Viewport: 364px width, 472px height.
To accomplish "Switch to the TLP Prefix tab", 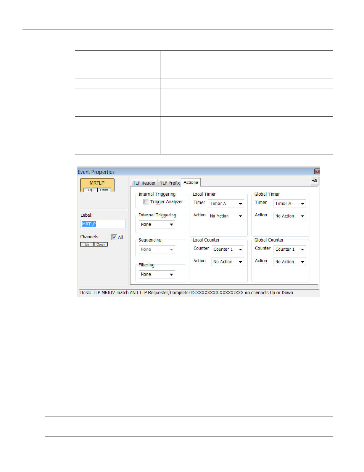I will (170, 183).
